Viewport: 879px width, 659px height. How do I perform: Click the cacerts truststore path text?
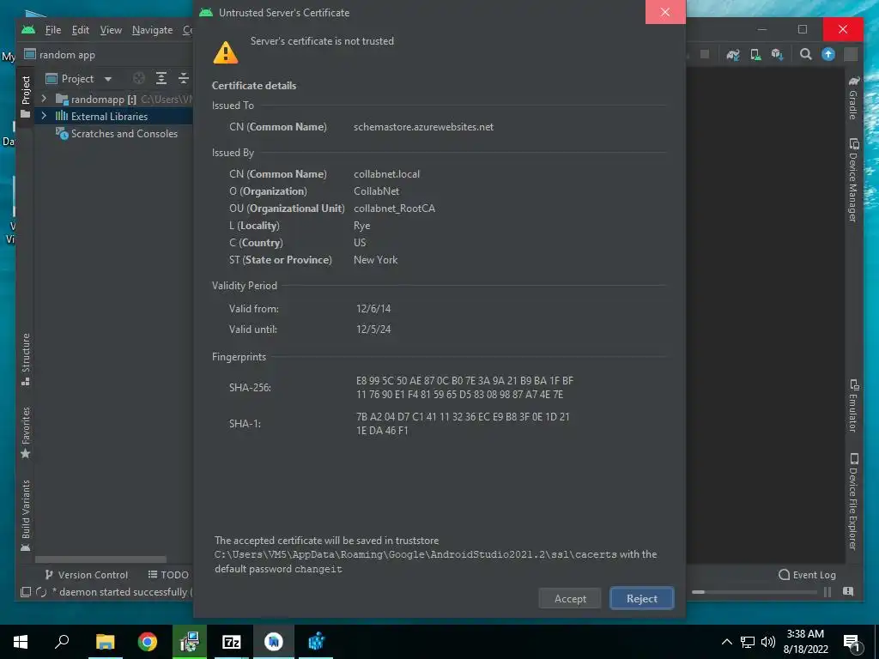pos(415,554)
